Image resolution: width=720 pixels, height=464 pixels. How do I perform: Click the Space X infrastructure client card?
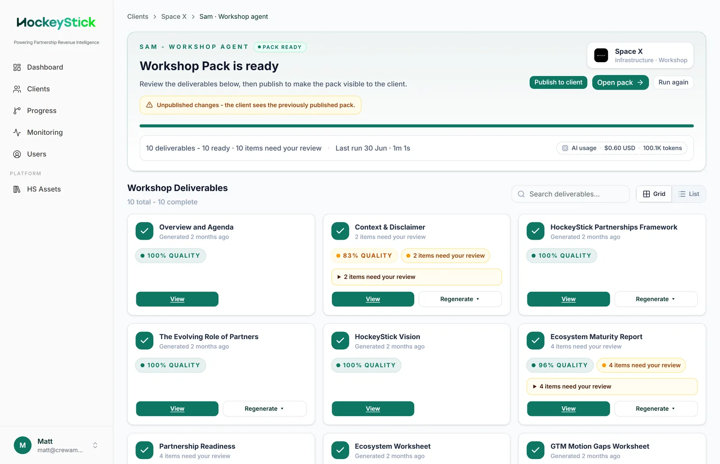pos(640,55)
